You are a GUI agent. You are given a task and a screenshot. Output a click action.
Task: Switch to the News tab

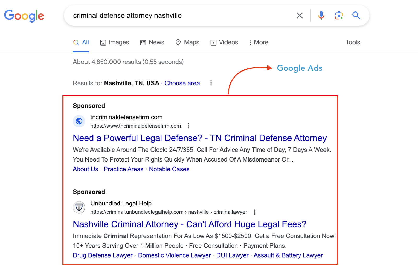[x=152, y=42]
